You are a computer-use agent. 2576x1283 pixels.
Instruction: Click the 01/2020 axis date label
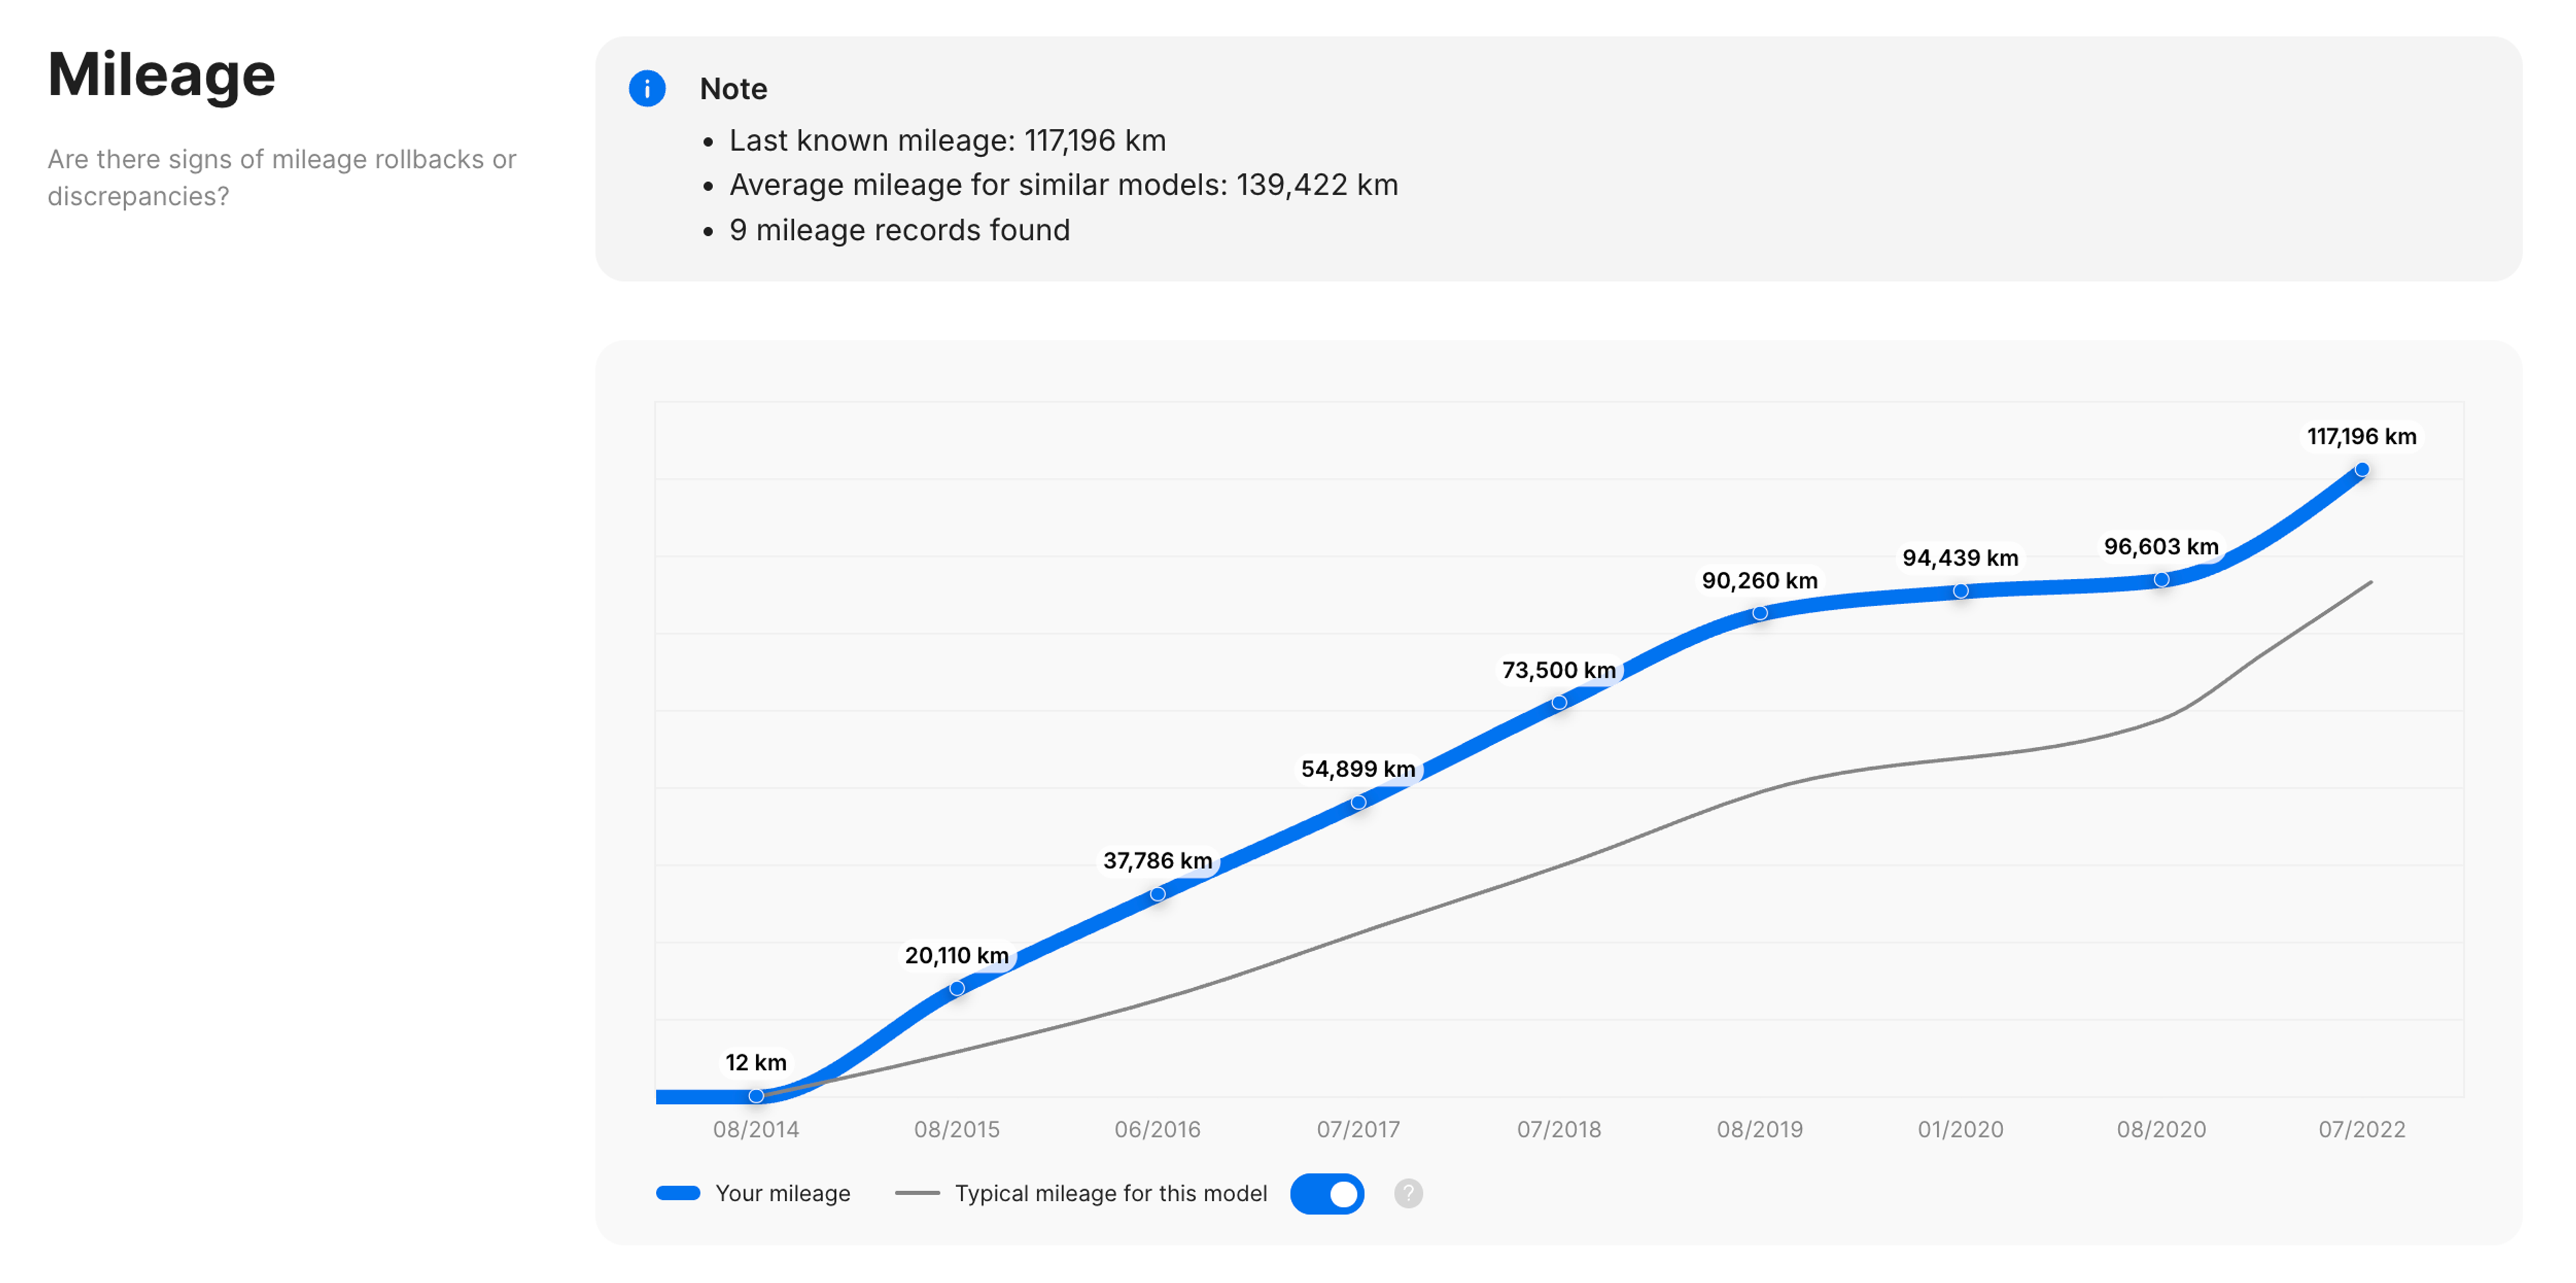click(1961, 1129)
